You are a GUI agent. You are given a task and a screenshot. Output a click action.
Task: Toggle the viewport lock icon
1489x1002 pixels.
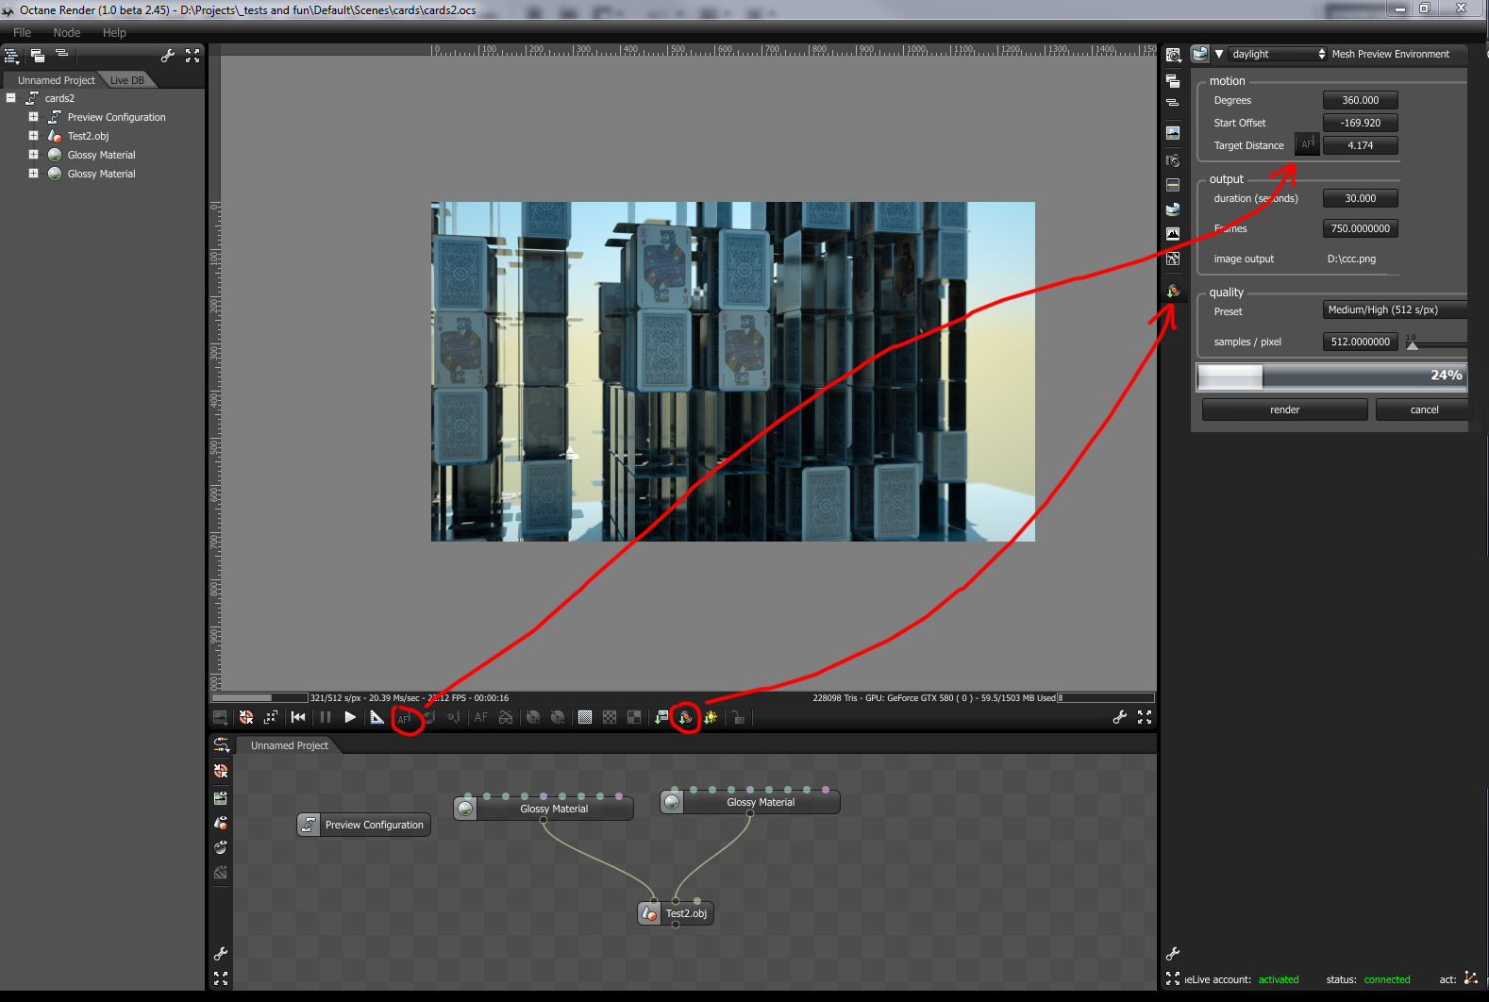click(x=738, y=718)
